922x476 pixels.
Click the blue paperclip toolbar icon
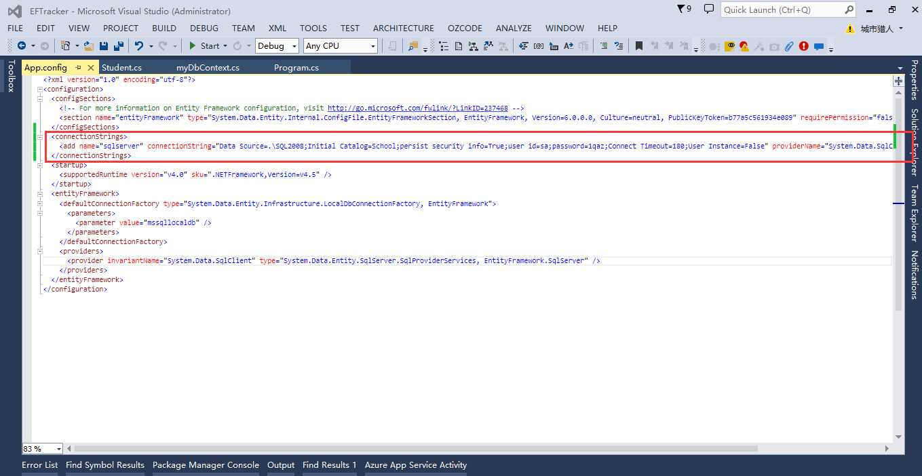pyautogui.click(x=788, y=45)
